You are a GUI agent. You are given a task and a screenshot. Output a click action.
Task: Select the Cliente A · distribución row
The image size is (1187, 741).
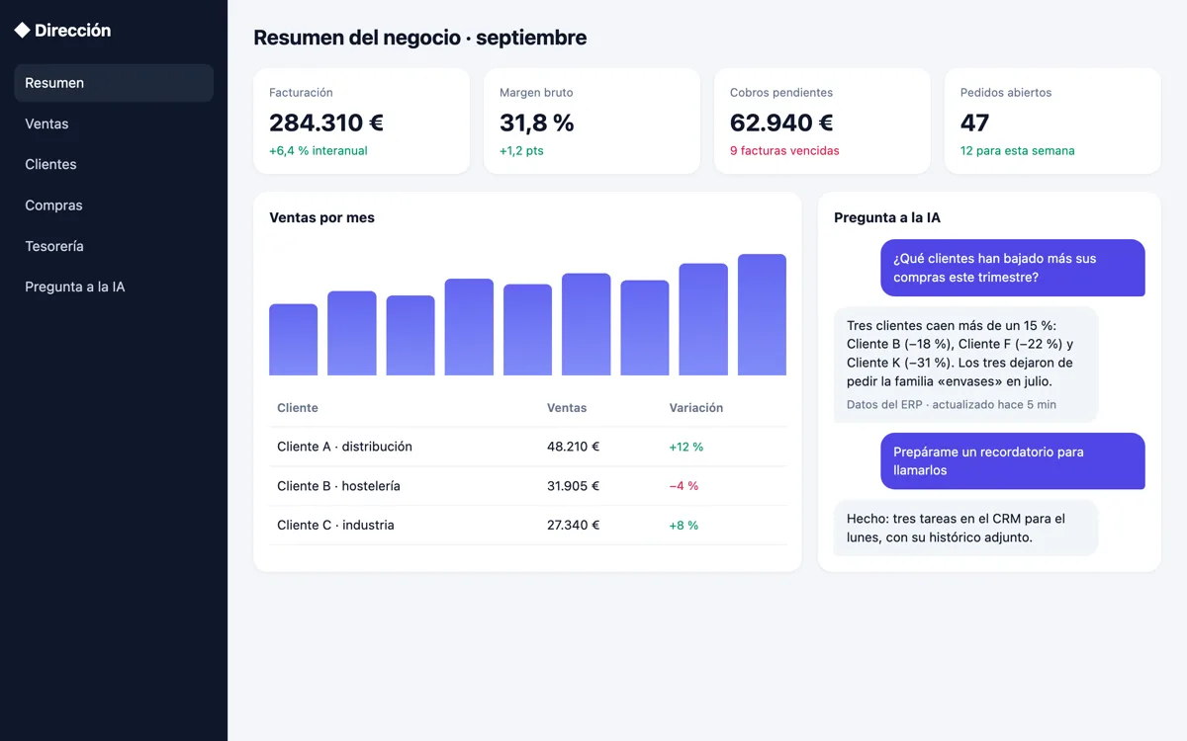[528, 447]
